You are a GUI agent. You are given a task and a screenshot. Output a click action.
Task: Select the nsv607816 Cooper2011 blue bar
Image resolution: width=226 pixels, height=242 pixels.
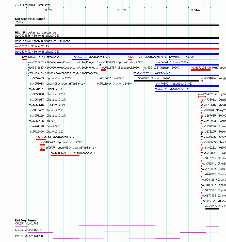pyautogui.click(x=187, y=91)
